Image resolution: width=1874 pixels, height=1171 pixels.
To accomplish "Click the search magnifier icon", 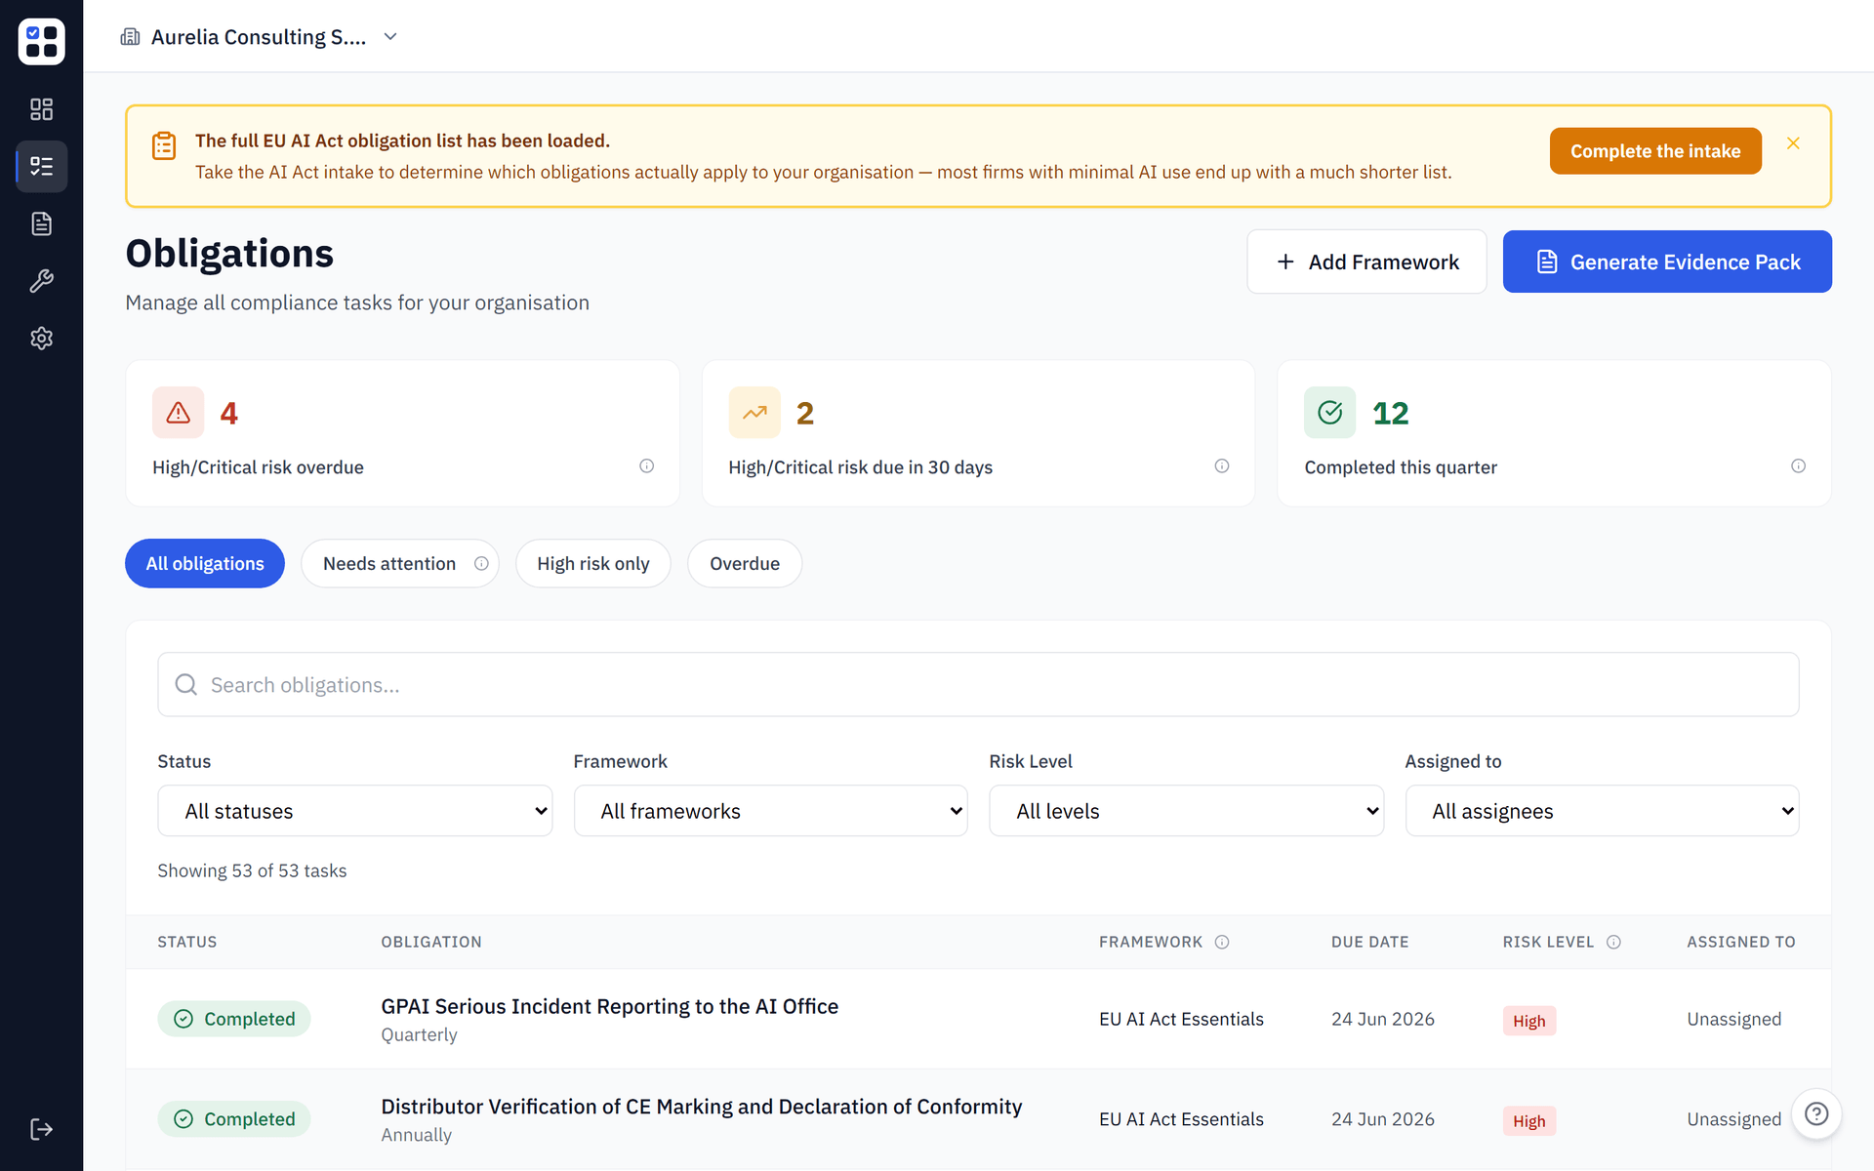I will tap(186, 685).
